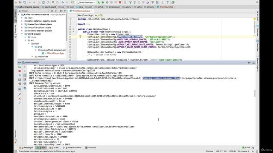Toggle scroll to end in Run console
The height and width of the screenshot is (153, 273).
tap(25, 79)
